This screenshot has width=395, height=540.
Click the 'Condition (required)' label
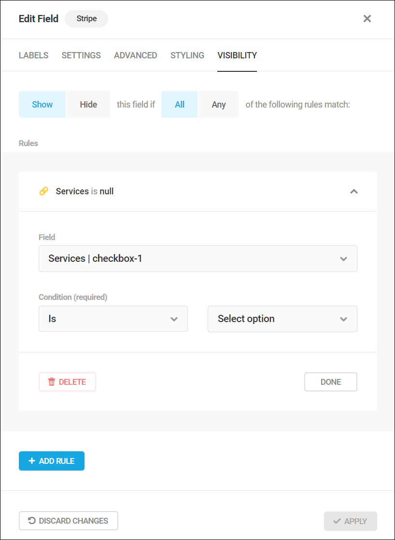tap(73, 297)
